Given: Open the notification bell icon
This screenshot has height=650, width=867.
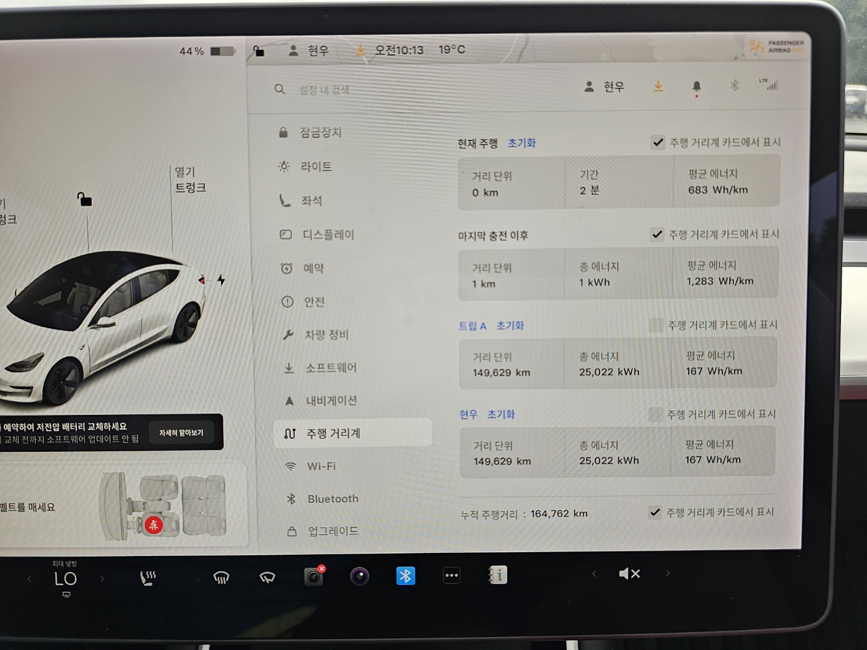Looking at the screenshot, I should click(696, 87).
